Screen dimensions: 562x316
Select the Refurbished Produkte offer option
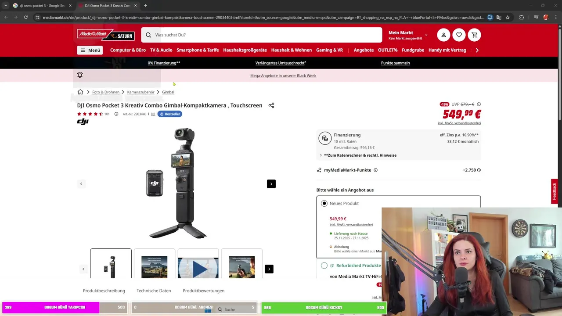(324, 266)
